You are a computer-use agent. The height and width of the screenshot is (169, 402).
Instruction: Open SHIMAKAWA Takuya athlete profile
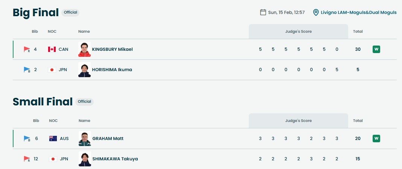point(115,159)
